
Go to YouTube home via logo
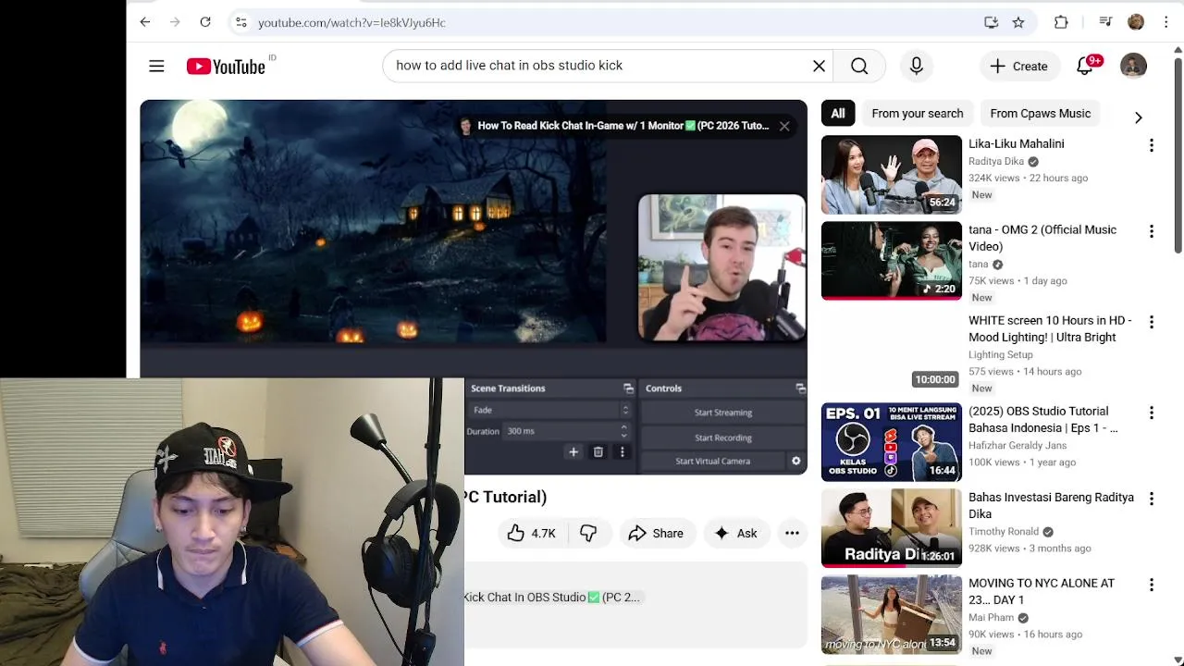pyautogui.click(x=226, y=66)
